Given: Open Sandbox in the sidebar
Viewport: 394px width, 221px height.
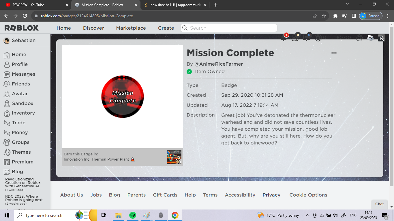Looking at the screenshot, I should tap(18, 104).
